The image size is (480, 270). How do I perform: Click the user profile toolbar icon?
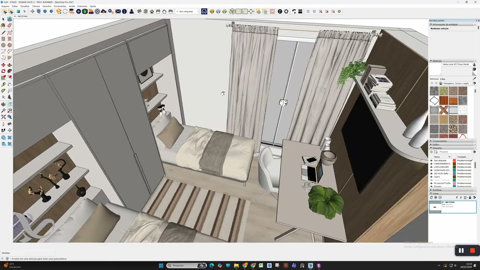pyautogui.click(x=132, y=12)
